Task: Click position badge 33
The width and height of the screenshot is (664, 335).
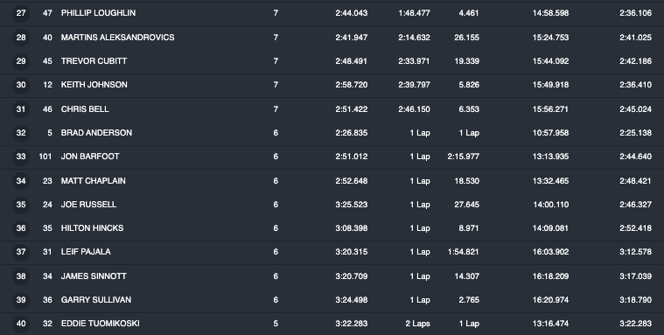Action: pyautogui.click(x=21, y=157)
